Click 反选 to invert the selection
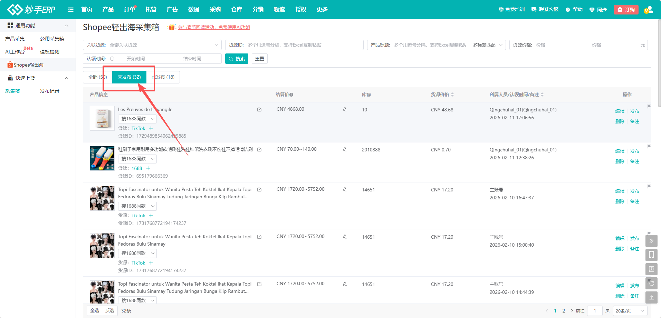 (x=110, y=311)
